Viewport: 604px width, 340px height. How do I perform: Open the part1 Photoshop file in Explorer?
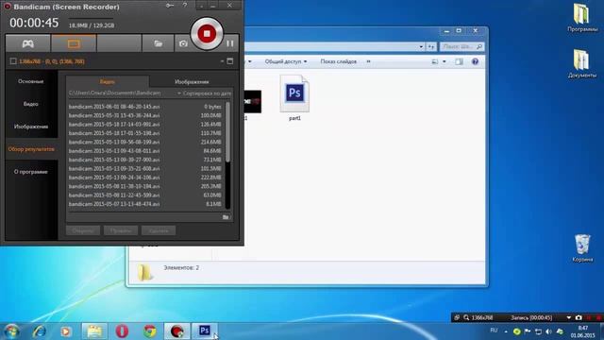click(294, 98)
